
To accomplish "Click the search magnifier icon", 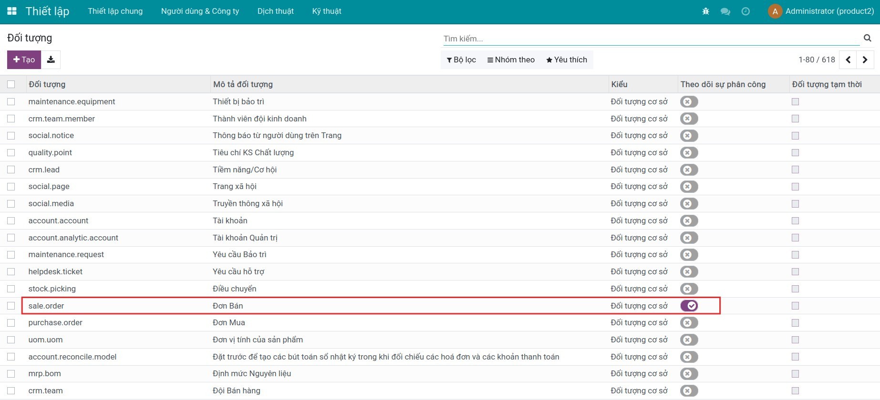I will tap(867, 38).
